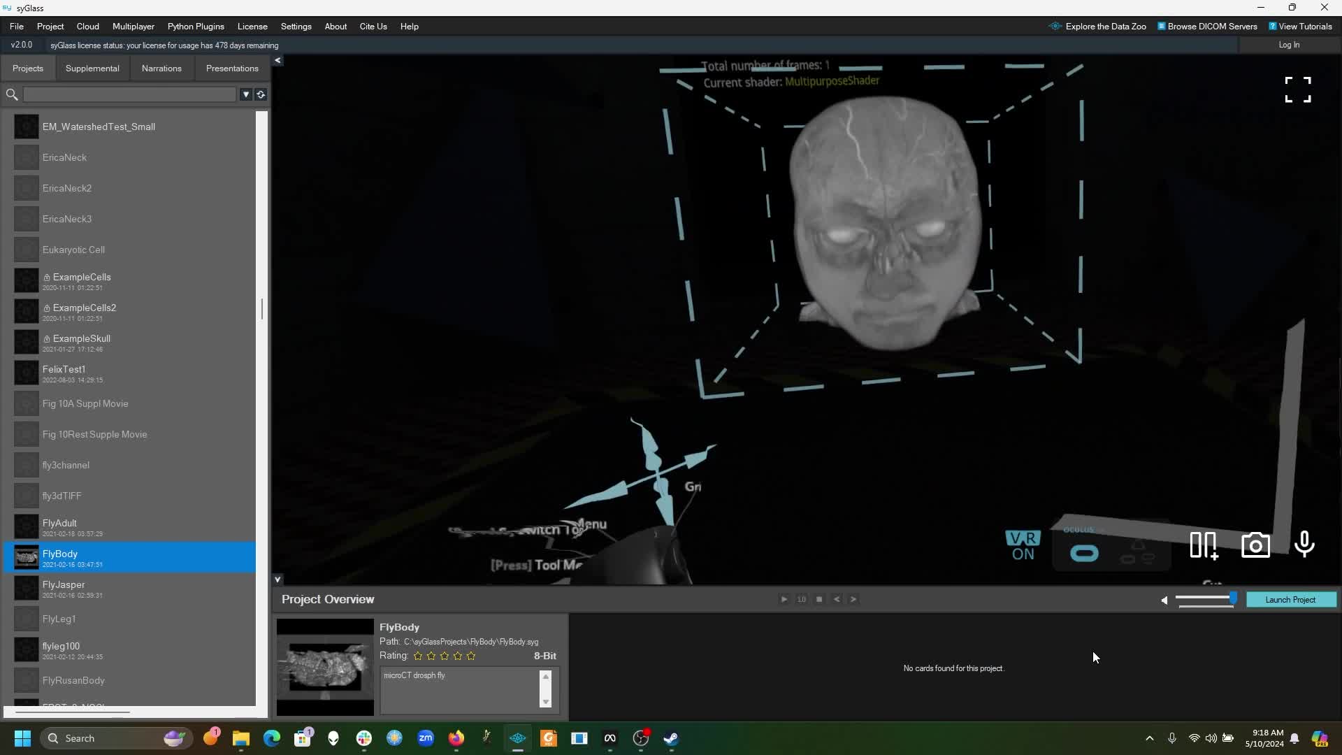The width and height of the screenshot is (1342, 755).
Task: Launch the selected FlyBody project
Action: pyautogui.click(x=1290, y=600)
